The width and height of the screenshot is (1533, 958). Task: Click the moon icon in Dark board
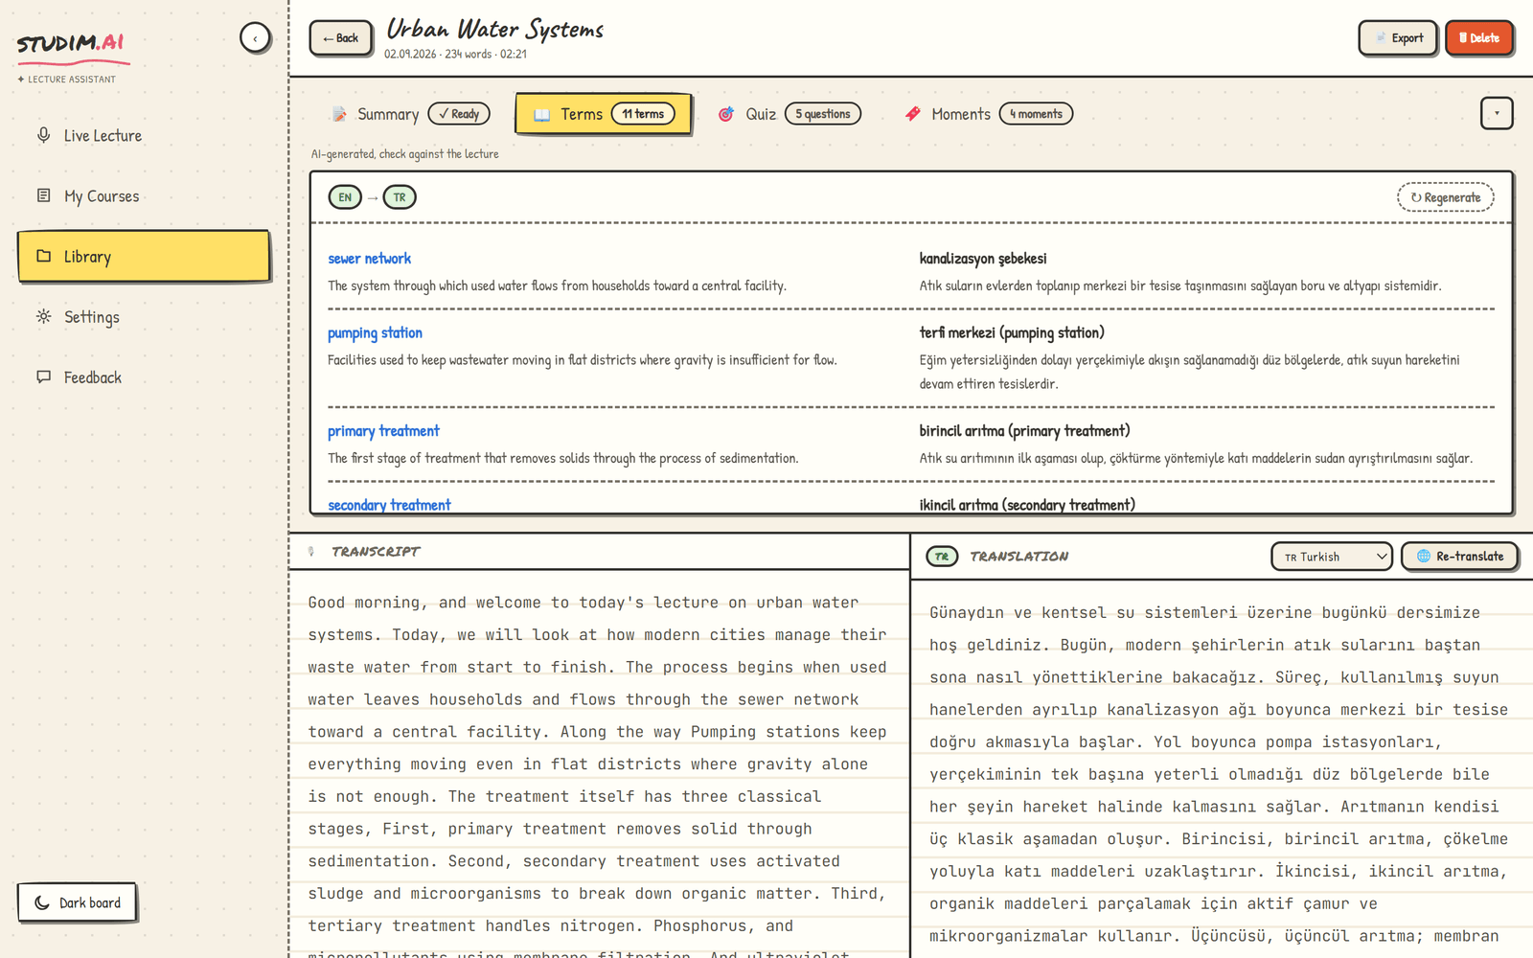point(42,902)
